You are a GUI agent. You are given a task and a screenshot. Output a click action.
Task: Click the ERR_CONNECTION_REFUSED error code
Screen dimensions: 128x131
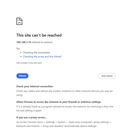tap(29, 63)
